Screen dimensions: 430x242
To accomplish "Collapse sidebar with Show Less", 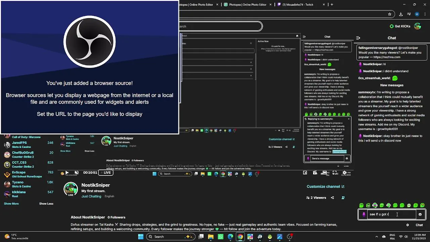I will (46, 204).
